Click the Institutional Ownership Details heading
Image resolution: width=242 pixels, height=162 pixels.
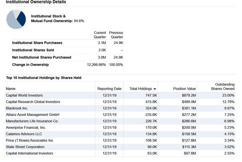[36, 2]
